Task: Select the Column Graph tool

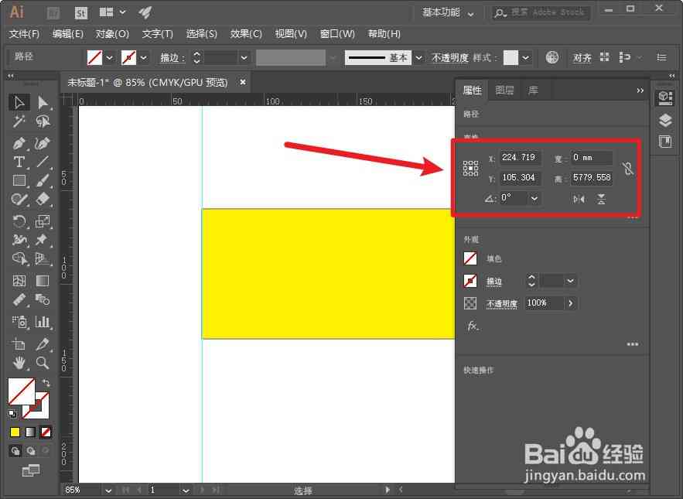Action: (43, 322)
